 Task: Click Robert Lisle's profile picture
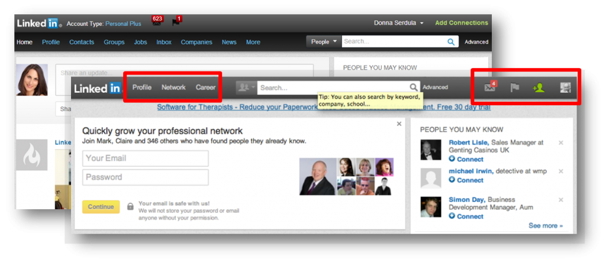click(431, 150)
